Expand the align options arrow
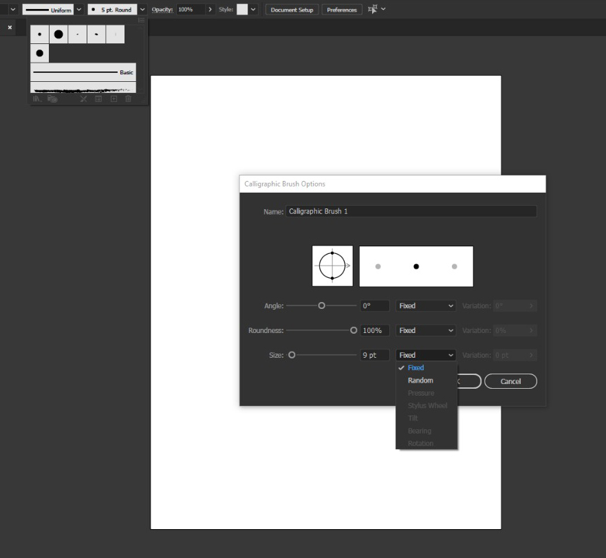The width and height of the screenshot is (606, 558). click(383, 9)
